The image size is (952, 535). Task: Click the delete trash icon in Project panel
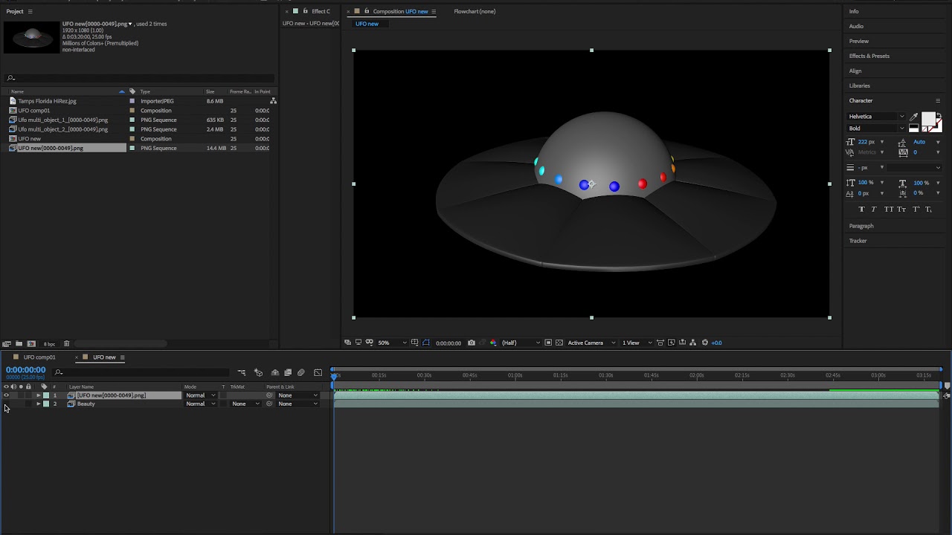click(66, 344)
